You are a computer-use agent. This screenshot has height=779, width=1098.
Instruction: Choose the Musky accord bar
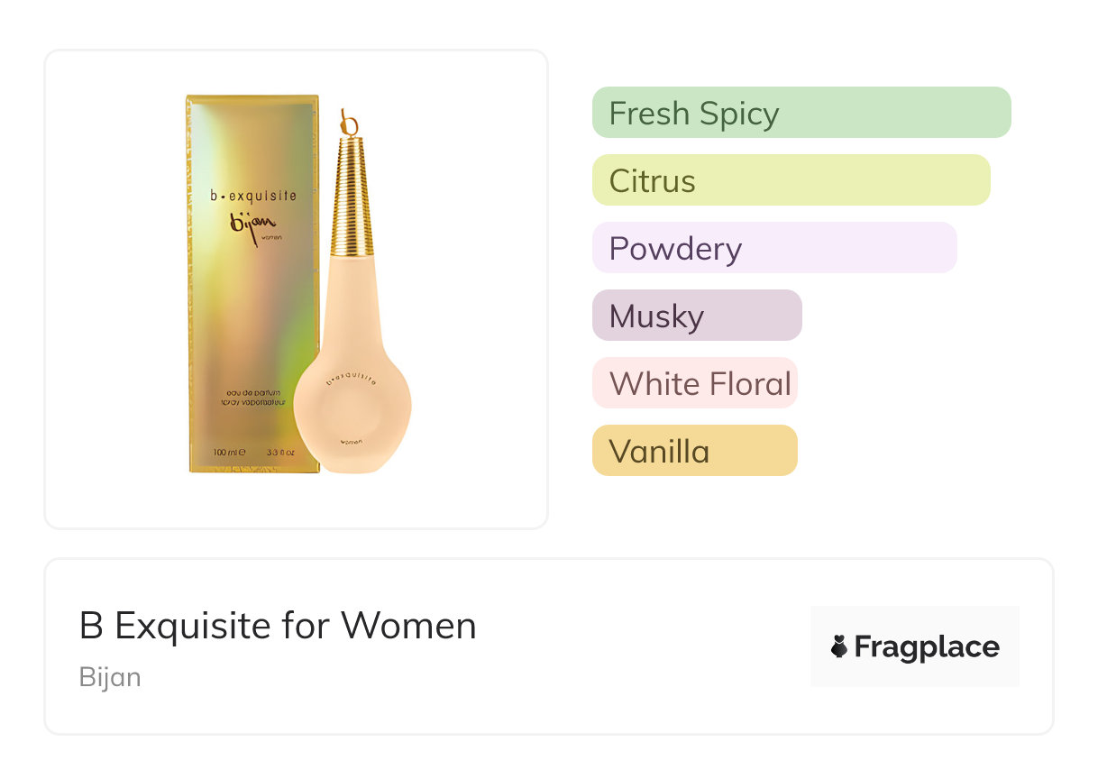pos(696,316)
